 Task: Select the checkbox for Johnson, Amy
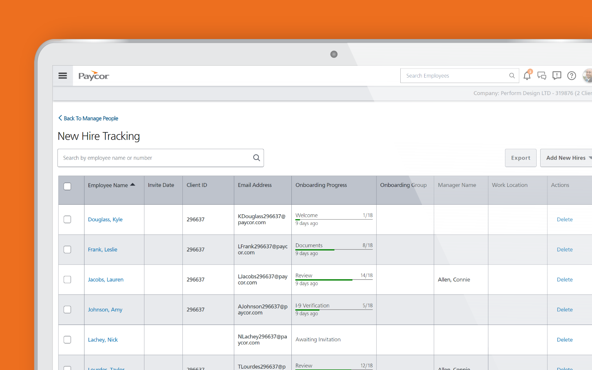tap(67, 310)
